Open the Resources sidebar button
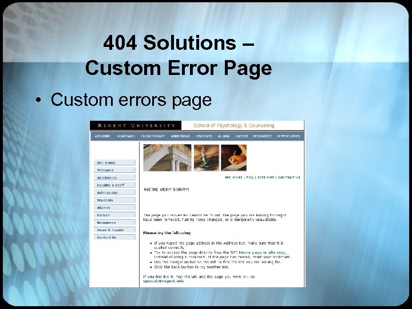This screenshot has height=309, width=412. point(114,223)
